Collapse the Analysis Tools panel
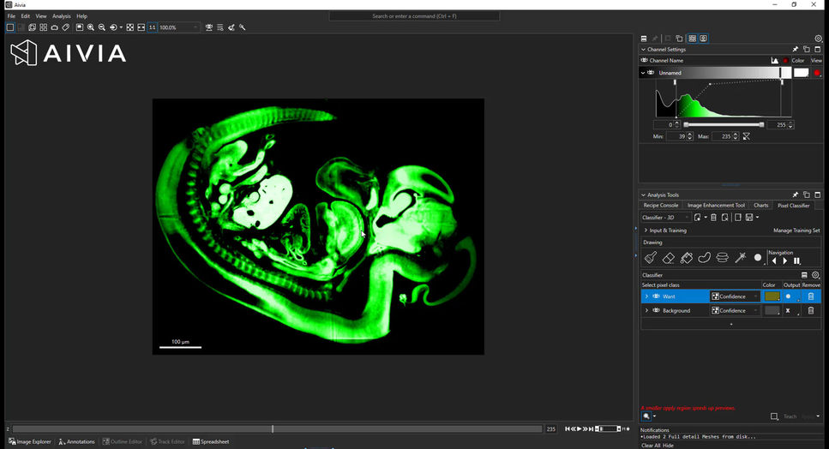 point(644,195)
